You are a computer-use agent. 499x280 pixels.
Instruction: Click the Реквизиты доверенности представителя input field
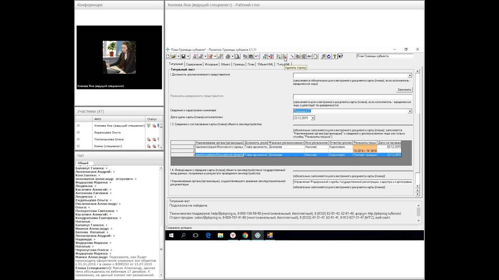(x=352, y=97)
